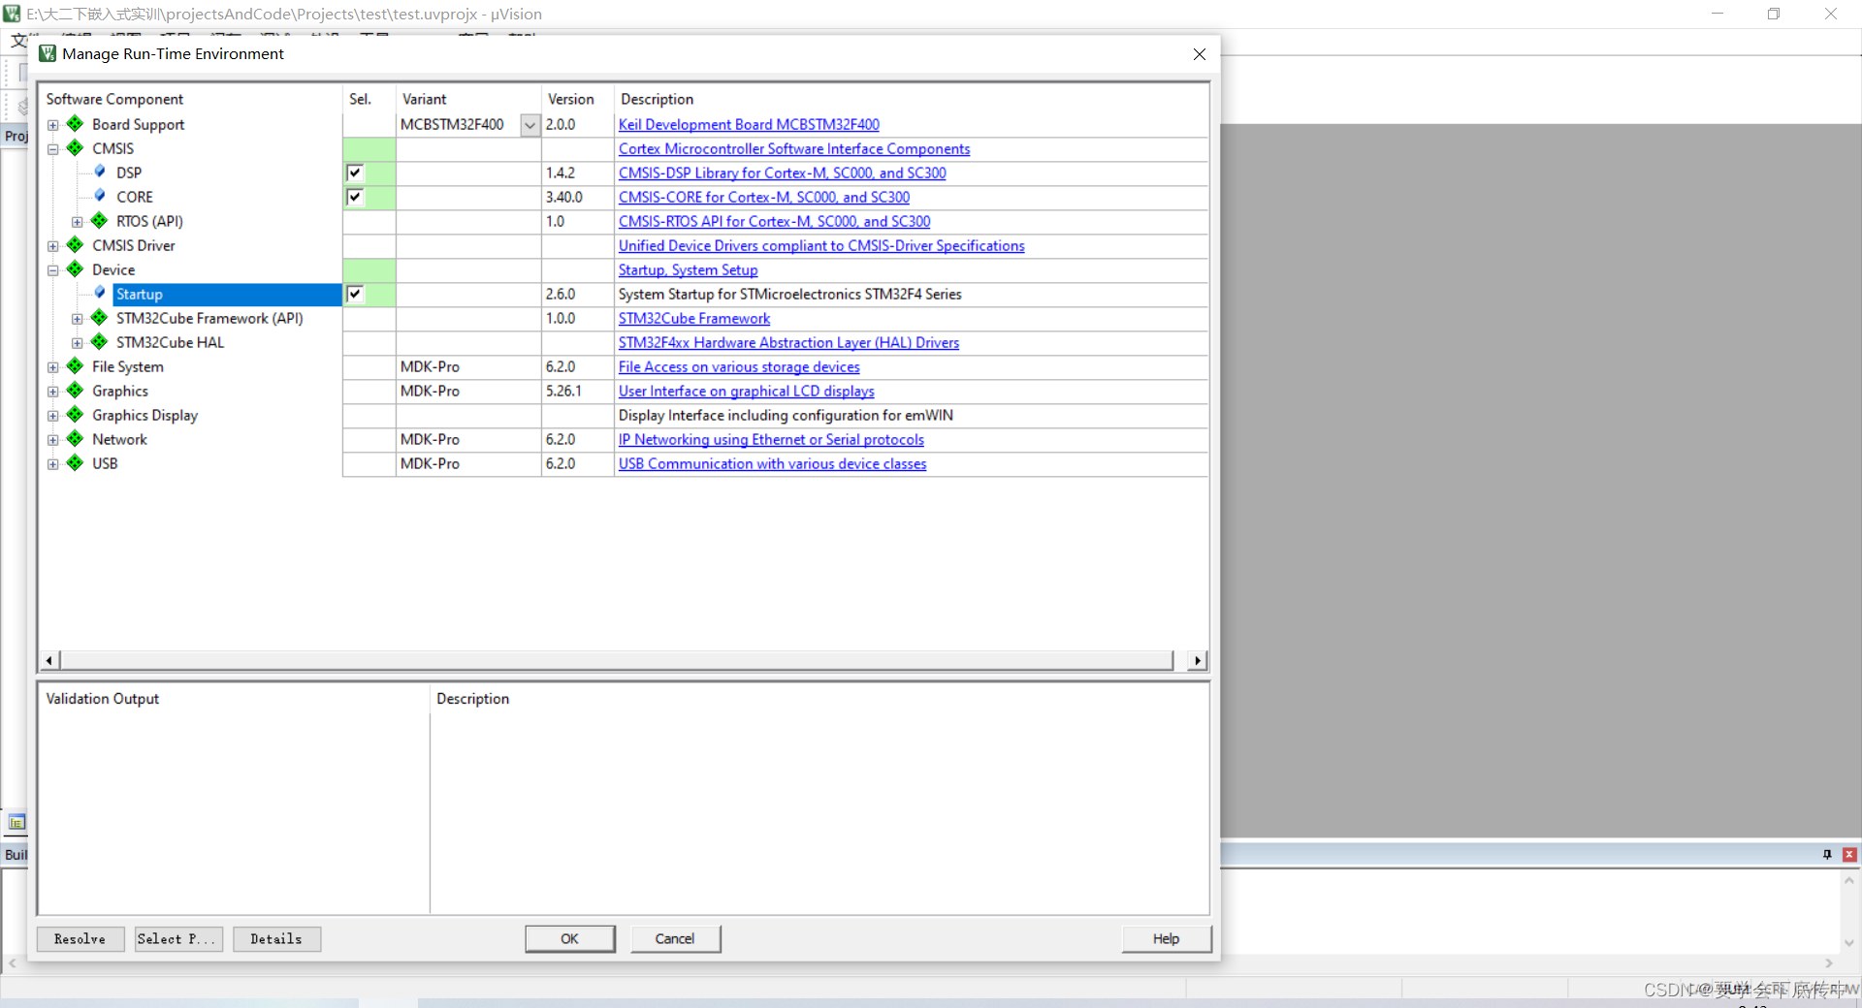
Task: Open the CMSIS-CORE for Cortex-M link
Action: click(x=764, y=197)
